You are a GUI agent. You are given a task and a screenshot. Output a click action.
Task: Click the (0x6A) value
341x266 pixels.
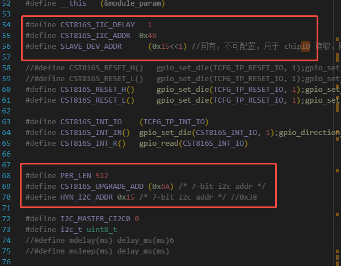(x=161, y=187)
